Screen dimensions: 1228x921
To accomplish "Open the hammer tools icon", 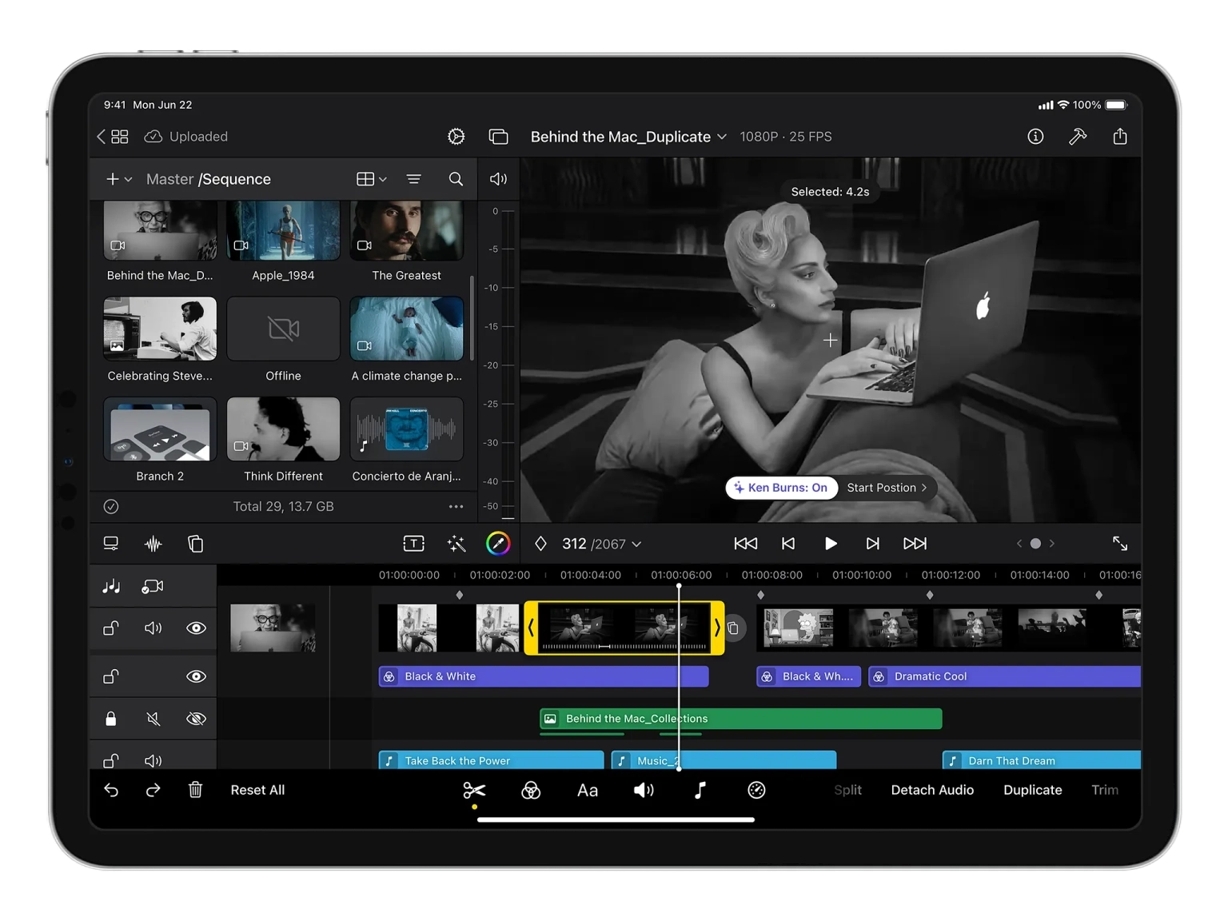I will pos(1078,137).
